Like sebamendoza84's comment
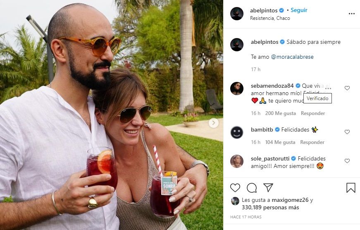The width and height of the screenshot is (360, 230). tap(347, 88)
